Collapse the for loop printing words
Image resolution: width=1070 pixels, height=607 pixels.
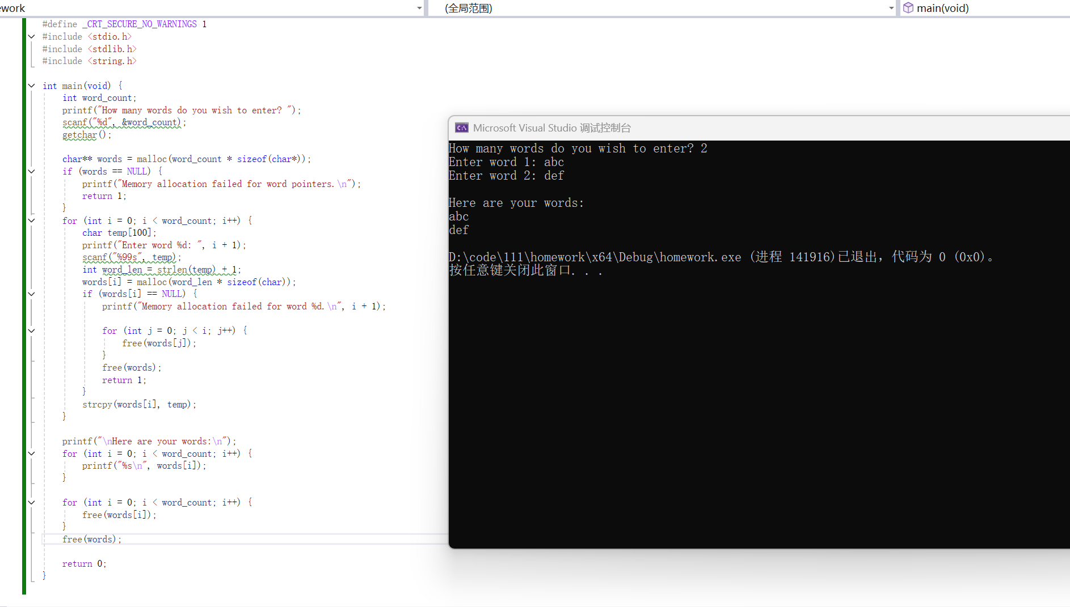tap(31, 454)
